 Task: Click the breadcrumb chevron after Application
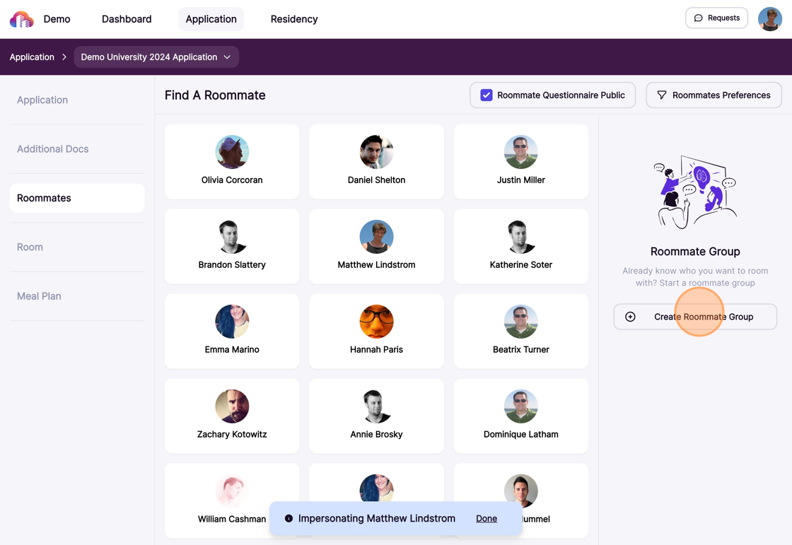(x=64, y=57)
